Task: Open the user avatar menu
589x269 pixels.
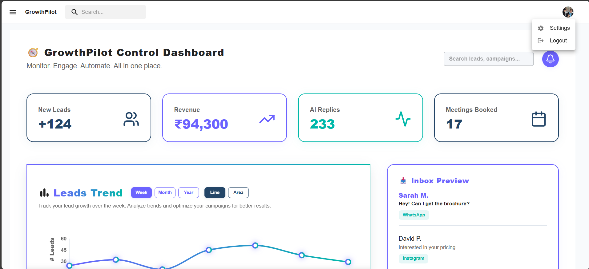Action: click(x=568, y=12)
